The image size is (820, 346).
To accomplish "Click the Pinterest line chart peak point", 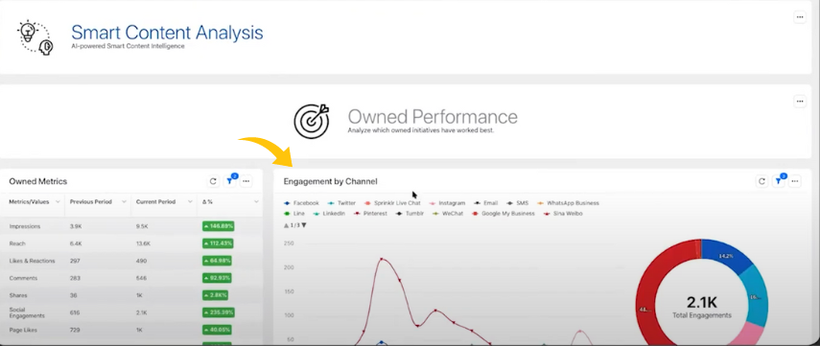I will pyautogui.click(x=382, y=259).
